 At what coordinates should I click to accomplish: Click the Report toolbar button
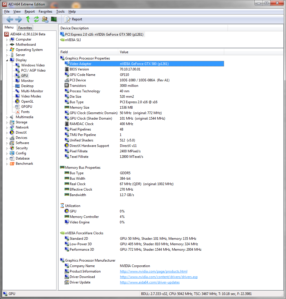coord(73,19)
